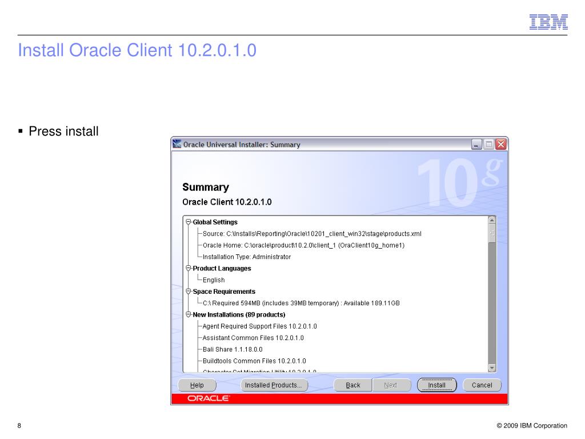Click the scrollbar up arrow in summary list
Screen dimensions: 585x439
click(x=492, y=220)
